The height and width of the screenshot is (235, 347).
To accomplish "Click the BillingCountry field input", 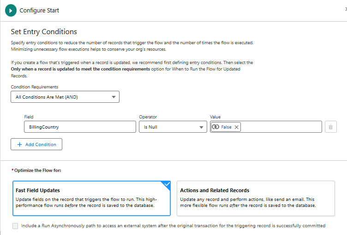I will [x=80, y=127].
